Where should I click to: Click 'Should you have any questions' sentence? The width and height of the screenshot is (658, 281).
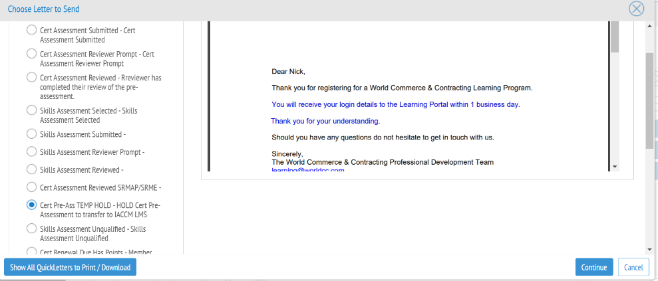383,137
